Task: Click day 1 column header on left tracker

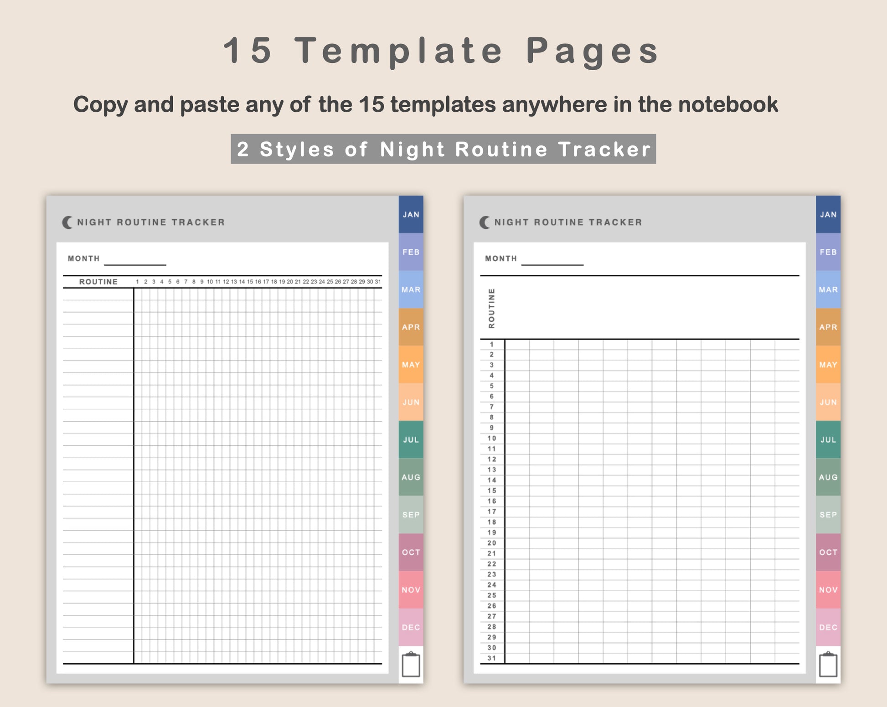Action: pyautogui.click(x=137, y=282)
